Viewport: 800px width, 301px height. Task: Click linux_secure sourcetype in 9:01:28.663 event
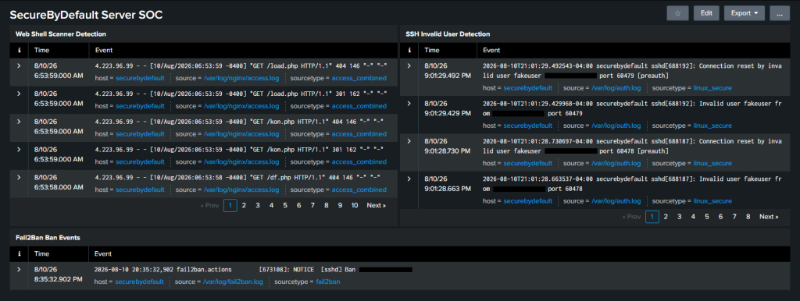coord(712,200)
